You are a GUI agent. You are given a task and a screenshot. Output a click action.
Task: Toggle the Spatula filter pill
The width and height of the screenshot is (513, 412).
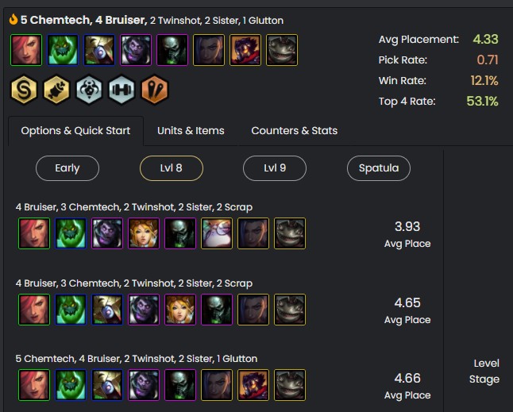379,168
